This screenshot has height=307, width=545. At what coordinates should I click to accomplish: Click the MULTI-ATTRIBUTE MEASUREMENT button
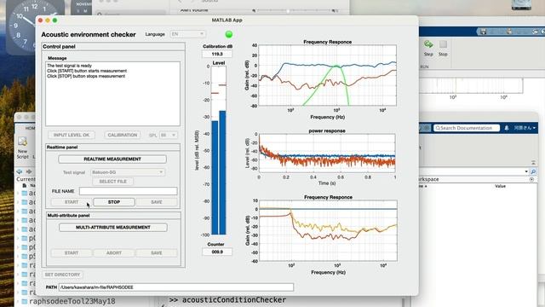[x=113, y=228]
